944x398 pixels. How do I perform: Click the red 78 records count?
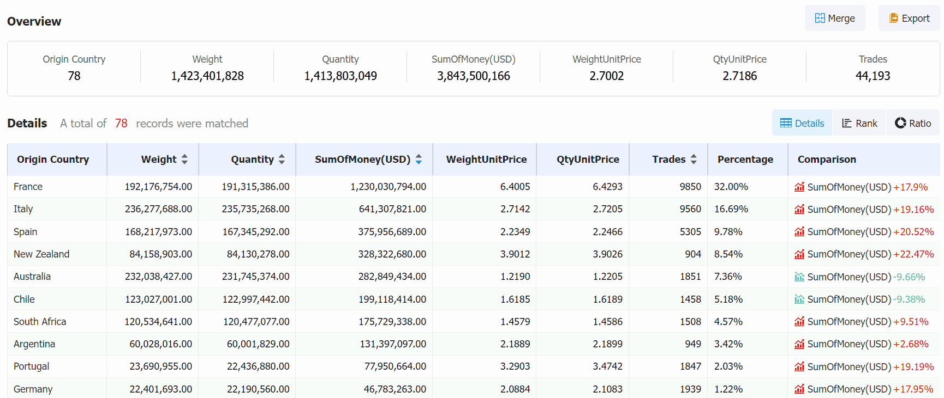tap(121, 124)
